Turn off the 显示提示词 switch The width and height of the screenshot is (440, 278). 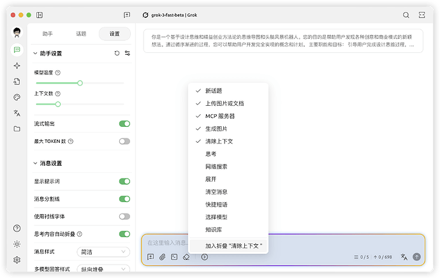pos(124,182)
